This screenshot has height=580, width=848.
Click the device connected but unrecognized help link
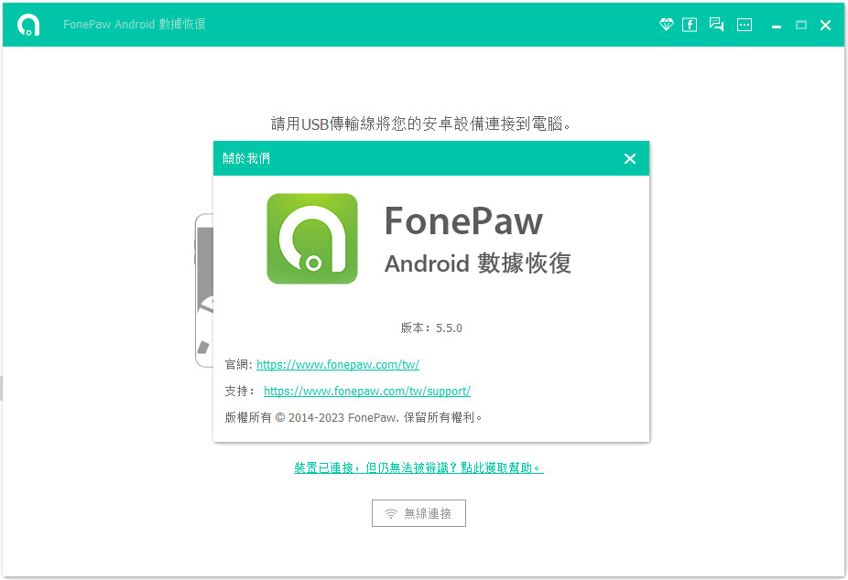tap(419, 467)
